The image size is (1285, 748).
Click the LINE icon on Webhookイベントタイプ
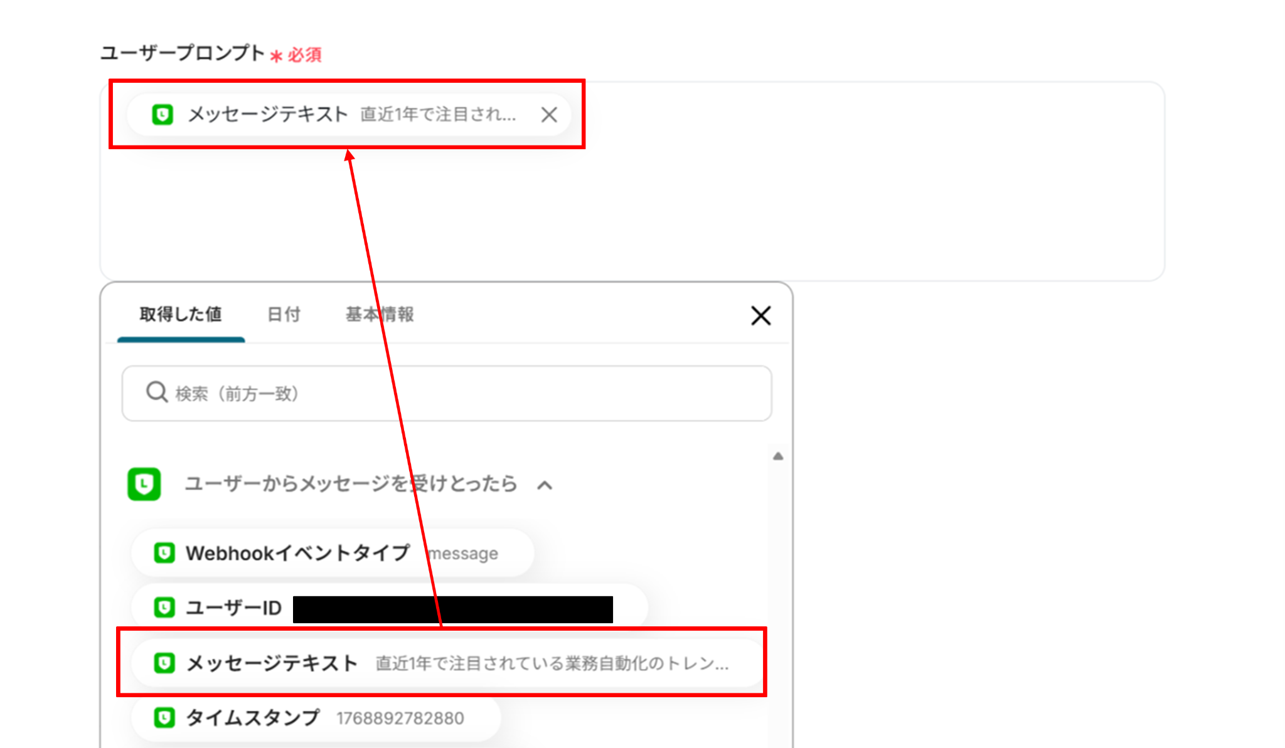click(164, 553)
